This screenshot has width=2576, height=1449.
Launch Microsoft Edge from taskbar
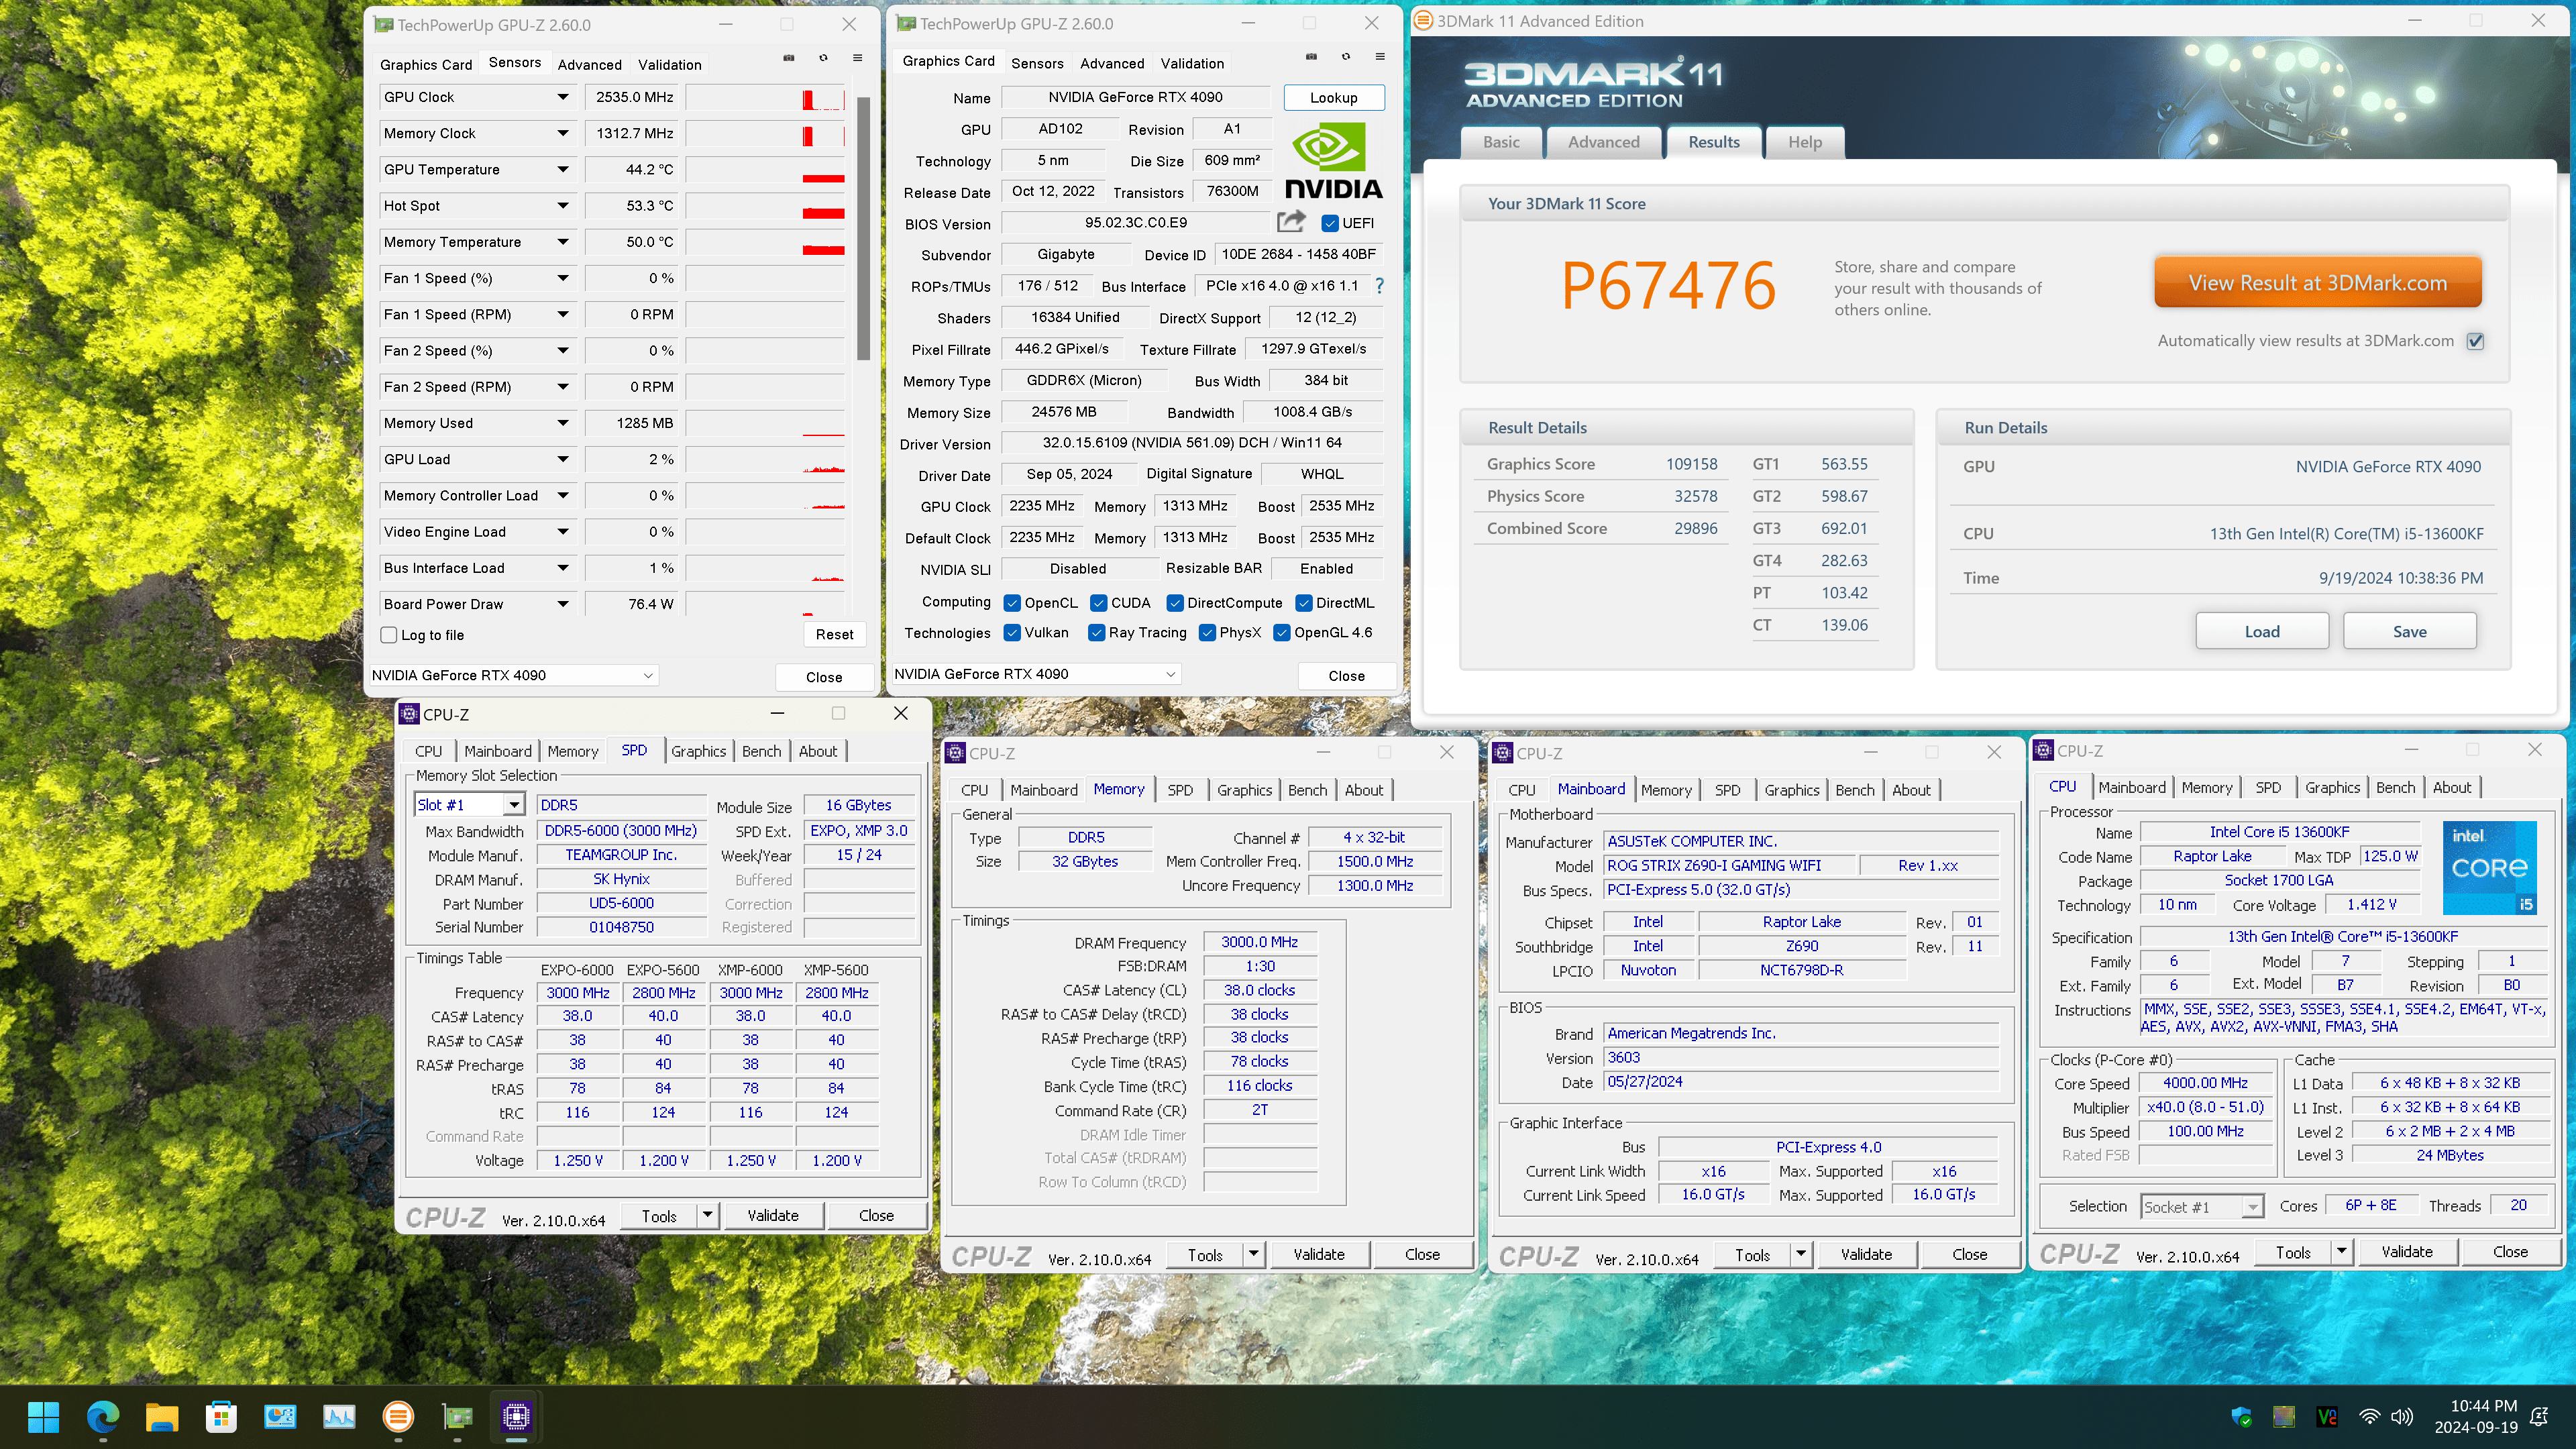pyautogui.click(x=103, y=1416)
